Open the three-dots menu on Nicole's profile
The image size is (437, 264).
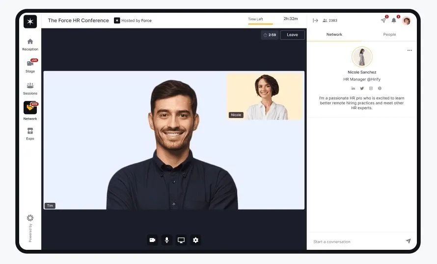tap(410, 50)
